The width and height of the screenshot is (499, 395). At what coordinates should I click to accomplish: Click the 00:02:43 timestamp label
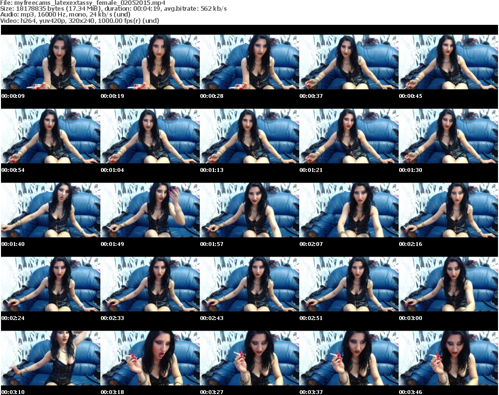211,318
